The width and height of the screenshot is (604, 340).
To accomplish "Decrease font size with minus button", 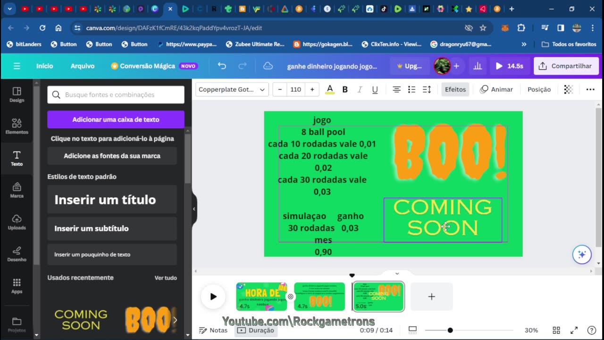I will (280, 89).
